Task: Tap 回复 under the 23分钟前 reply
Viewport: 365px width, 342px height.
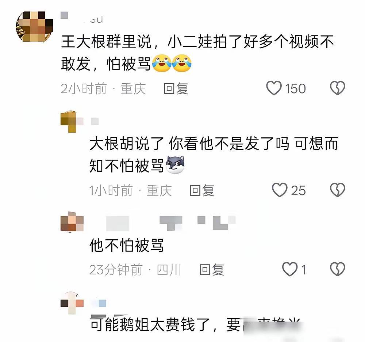Action: pyautogui.click(x=212, y=270)
